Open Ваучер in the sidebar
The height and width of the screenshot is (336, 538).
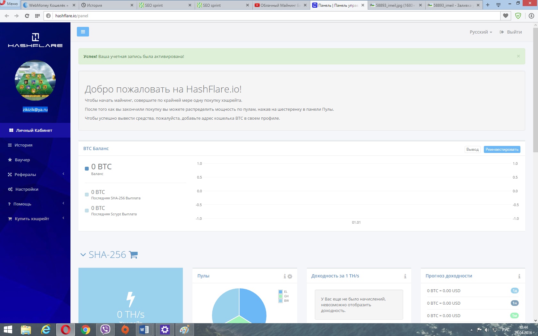pyautogui.click(x=35, y=160)
